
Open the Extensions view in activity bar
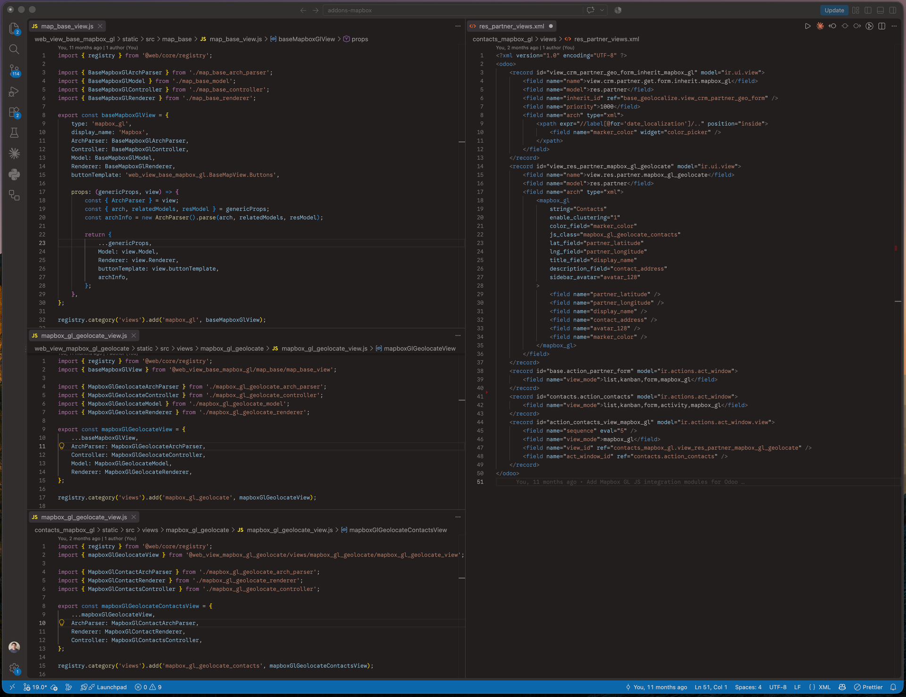click(x=14, y=113)
